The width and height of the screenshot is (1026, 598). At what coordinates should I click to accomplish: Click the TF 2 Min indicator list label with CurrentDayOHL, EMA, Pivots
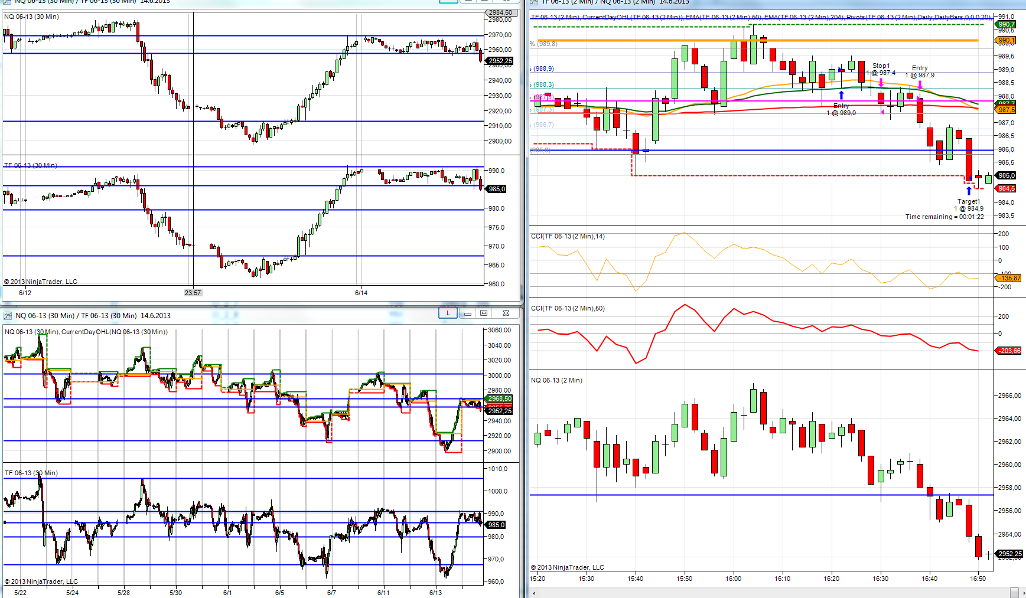tap(761, 17)
